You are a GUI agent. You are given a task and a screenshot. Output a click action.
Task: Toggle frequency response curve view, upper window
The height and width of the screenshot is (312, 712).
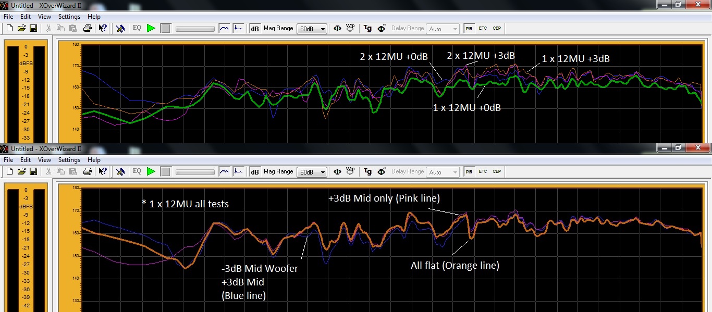tap(224, 28)
